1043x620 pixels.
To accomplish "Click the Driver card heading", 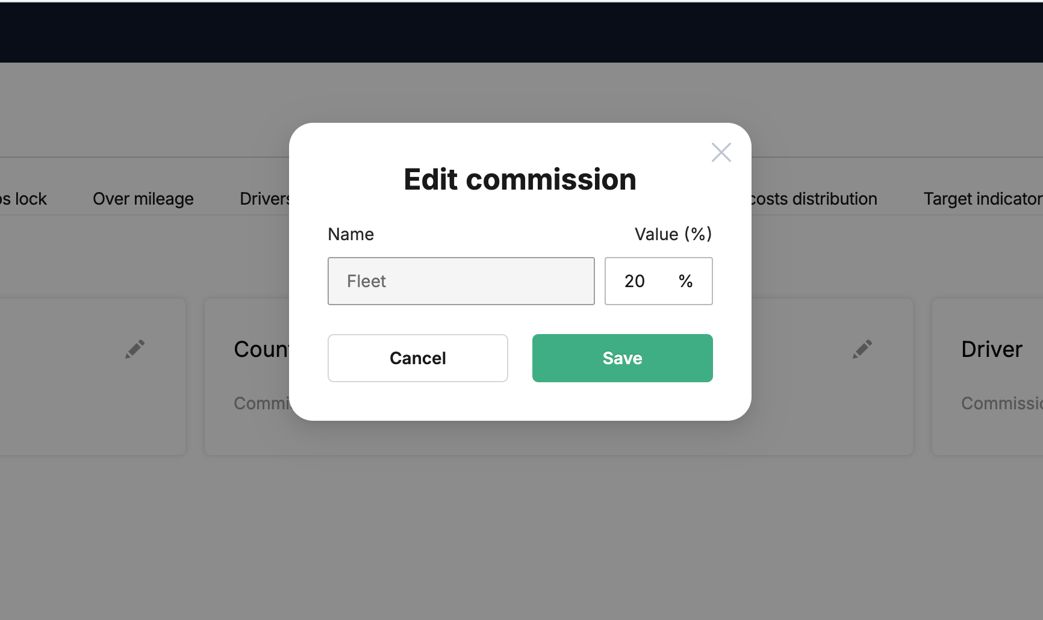I will click(992, 349).
